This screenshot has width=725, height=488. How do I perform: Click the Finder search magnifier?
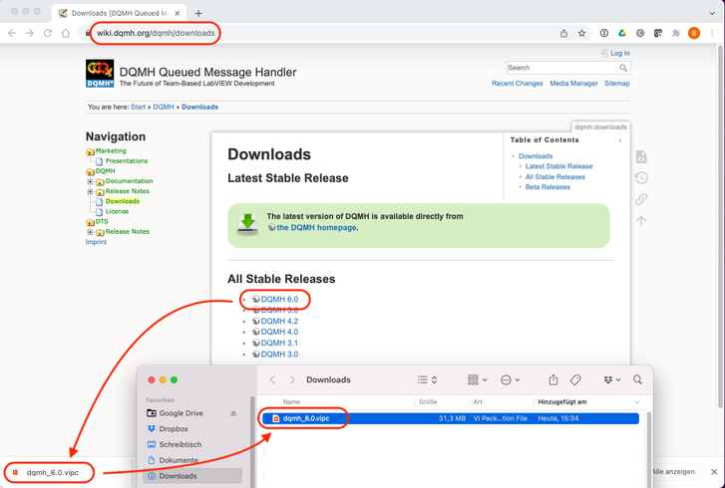[x=637, y=379]
